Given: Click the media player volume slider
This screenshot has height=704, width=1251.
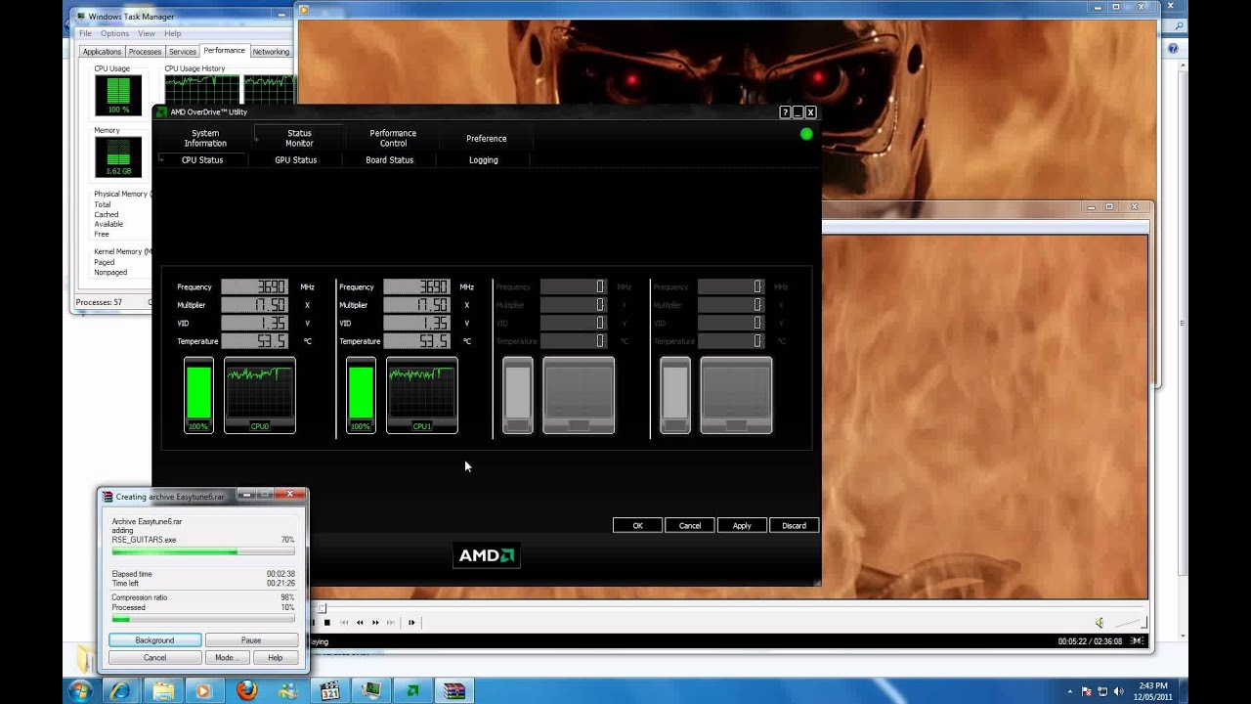Looking at the screenshot, I should tap(1128, 623).
